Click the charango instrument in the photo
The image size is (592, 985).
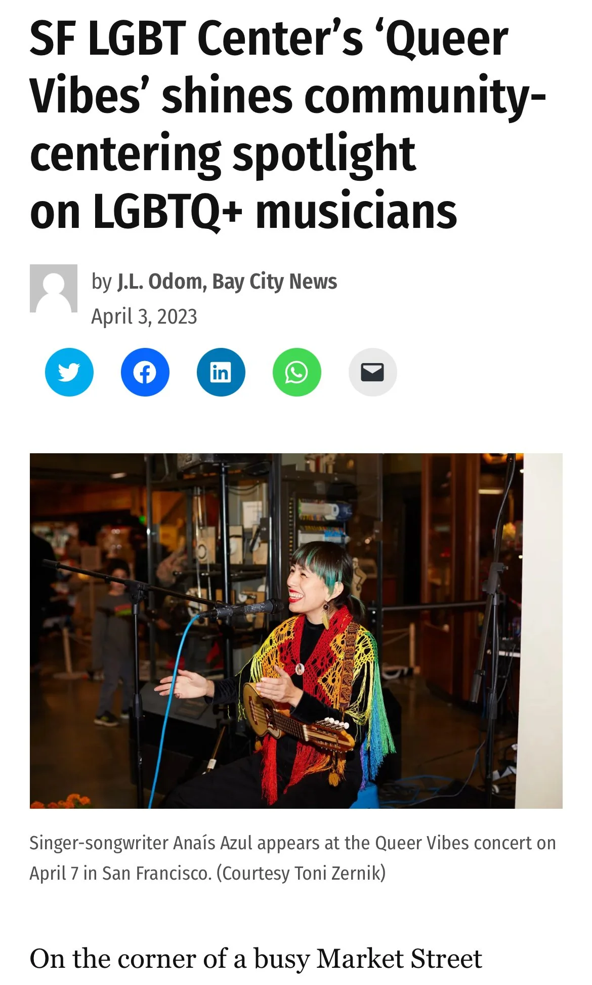tap(299, 719)
